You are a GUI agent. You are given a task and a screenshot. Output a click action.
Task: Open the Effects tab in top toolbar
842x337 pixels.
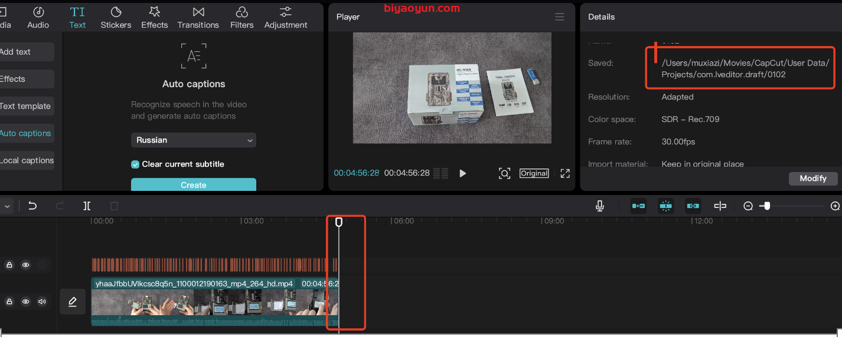pyautogui.click(x=155, y=18)
